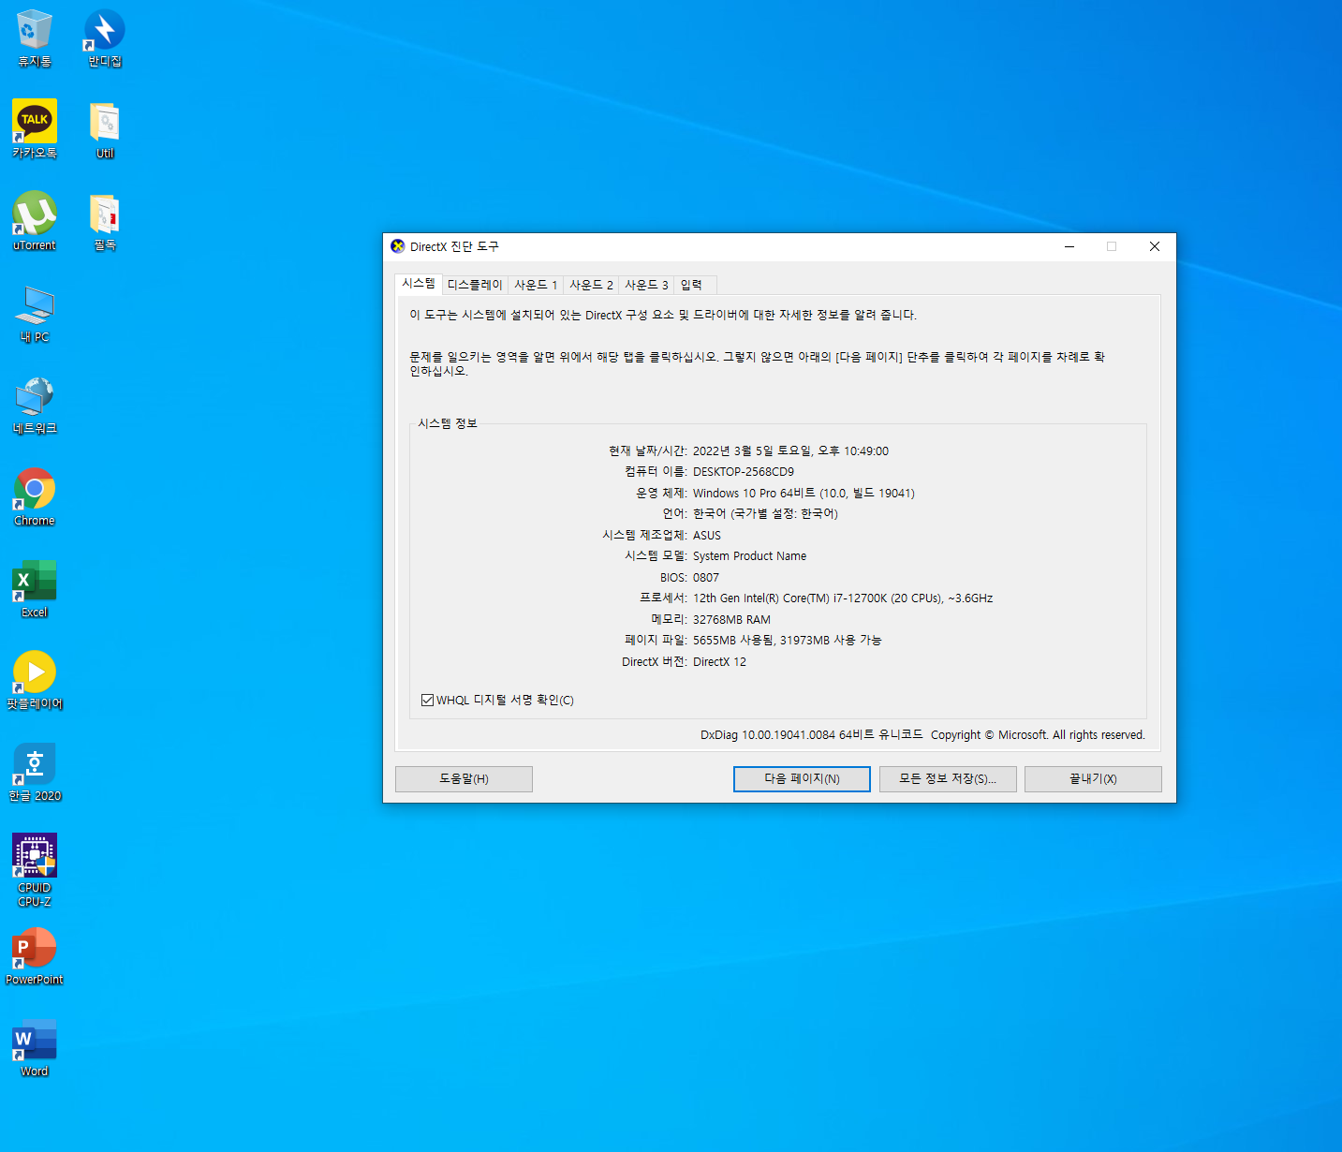The image size is (1342, 1152).
Task: Launch the Word desktop icon
Action: pyautogui.click(x=35, y=1047)
